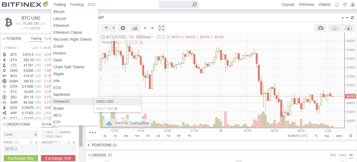This screenshot has height=162, width=357.
Task: Check the POST ONLY option
Action: (x=43, y=137)
